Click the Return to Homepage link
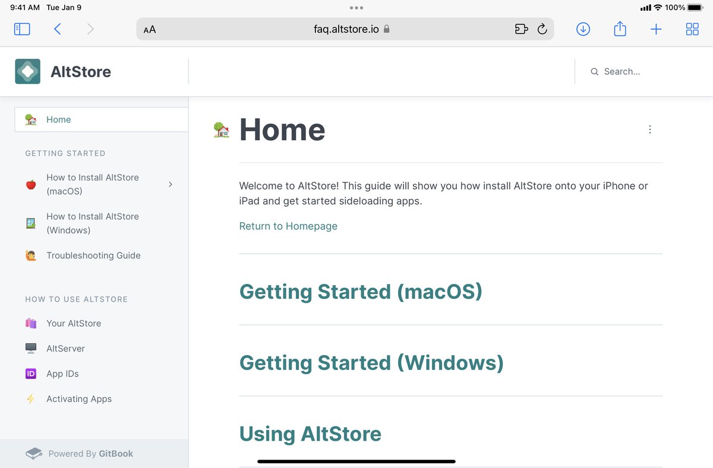Screen dimensions: 713x468 coord(288,226)
